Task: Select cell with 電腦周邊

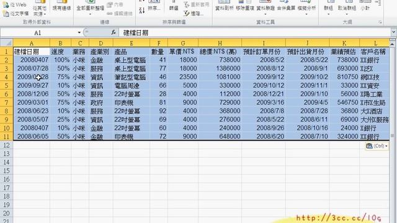Action: [132, 85]
